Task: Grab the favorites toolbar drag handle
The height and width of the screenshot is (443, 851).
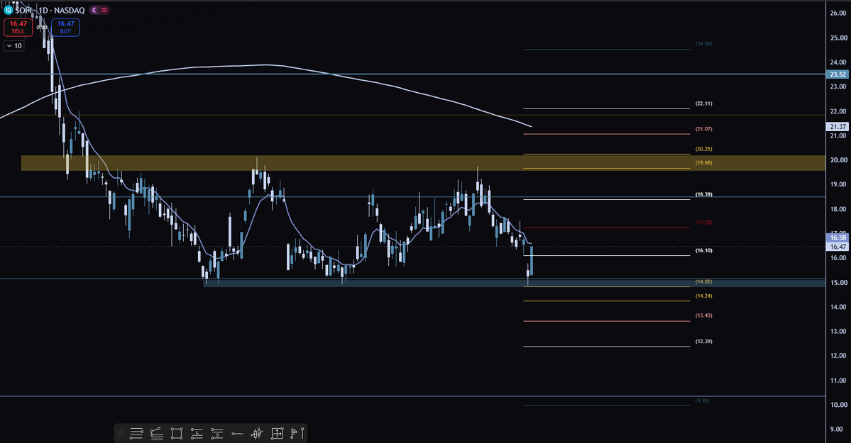Action: coord(120,433)
